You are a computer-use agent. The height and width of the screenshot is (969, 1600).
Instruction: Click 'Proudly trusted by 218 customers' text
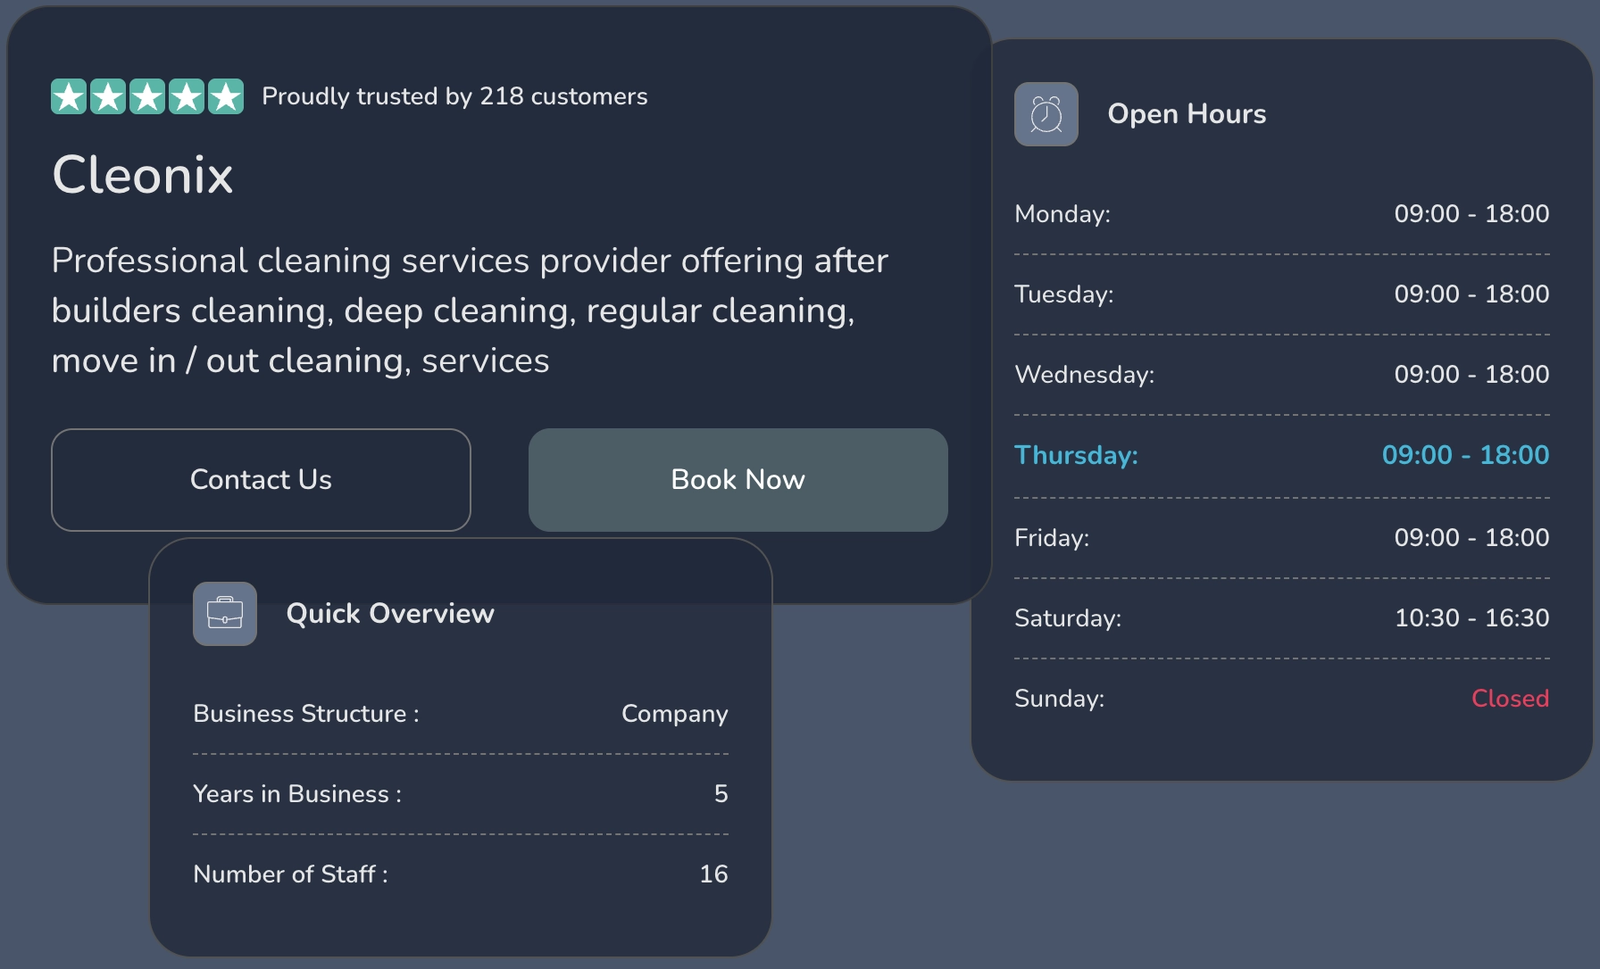pos(454,96)
